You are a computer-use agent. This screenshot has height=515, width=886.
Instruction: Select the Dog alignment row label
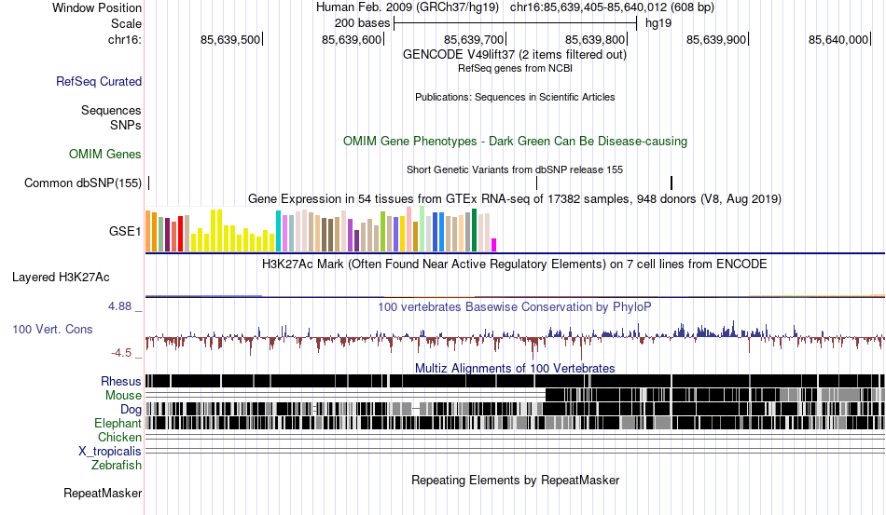pyautogui.click(x=131, y=409)
